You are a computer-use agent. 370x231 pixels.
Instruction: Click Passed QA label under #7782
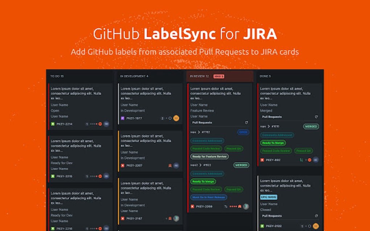(x=234, y=148)
